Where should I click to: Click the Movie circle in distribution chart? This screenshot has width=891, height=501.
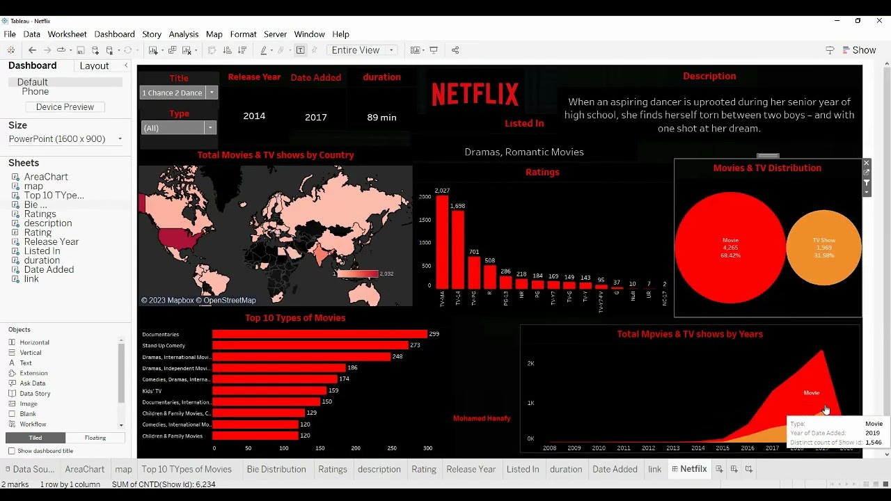(730, 247)
